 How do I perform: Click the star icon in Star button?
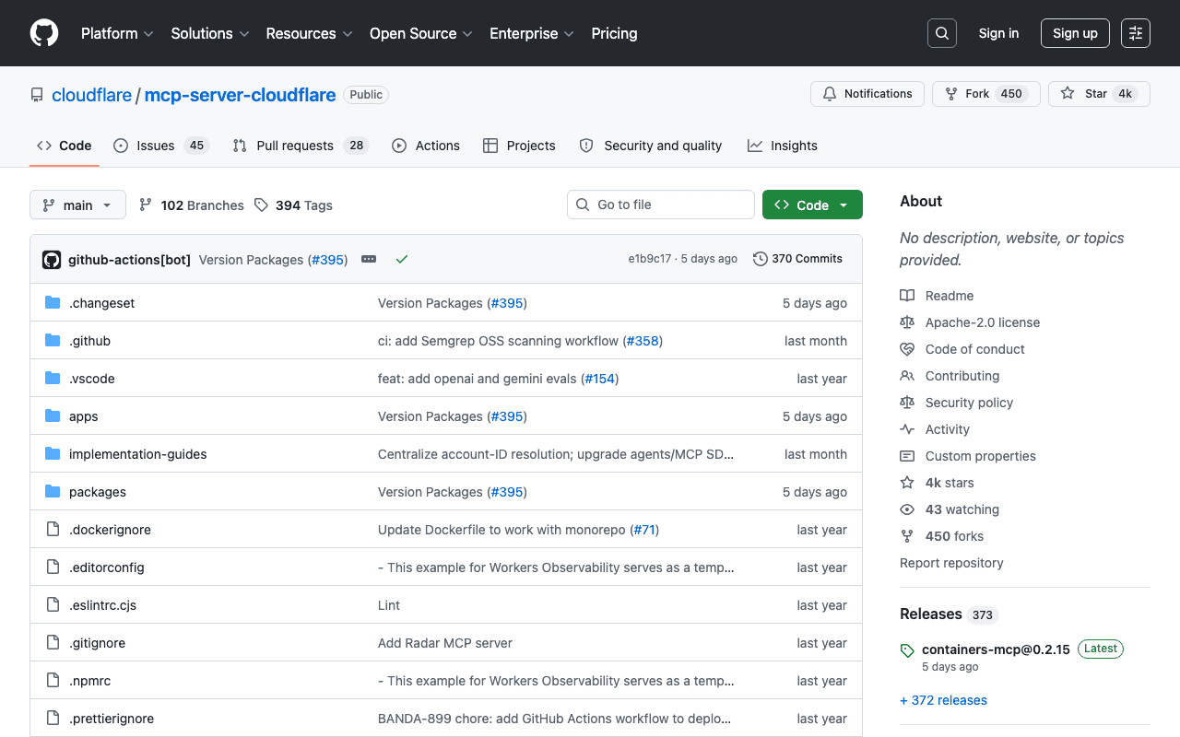point(1068,94)
